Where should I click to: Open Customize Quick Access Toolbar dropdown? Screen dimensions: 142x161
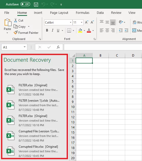coord(61,5)
